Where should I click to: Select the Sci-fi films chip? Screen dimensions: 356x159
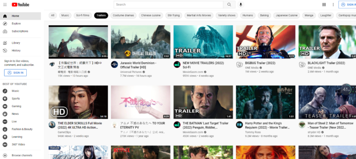pos(83,15)
